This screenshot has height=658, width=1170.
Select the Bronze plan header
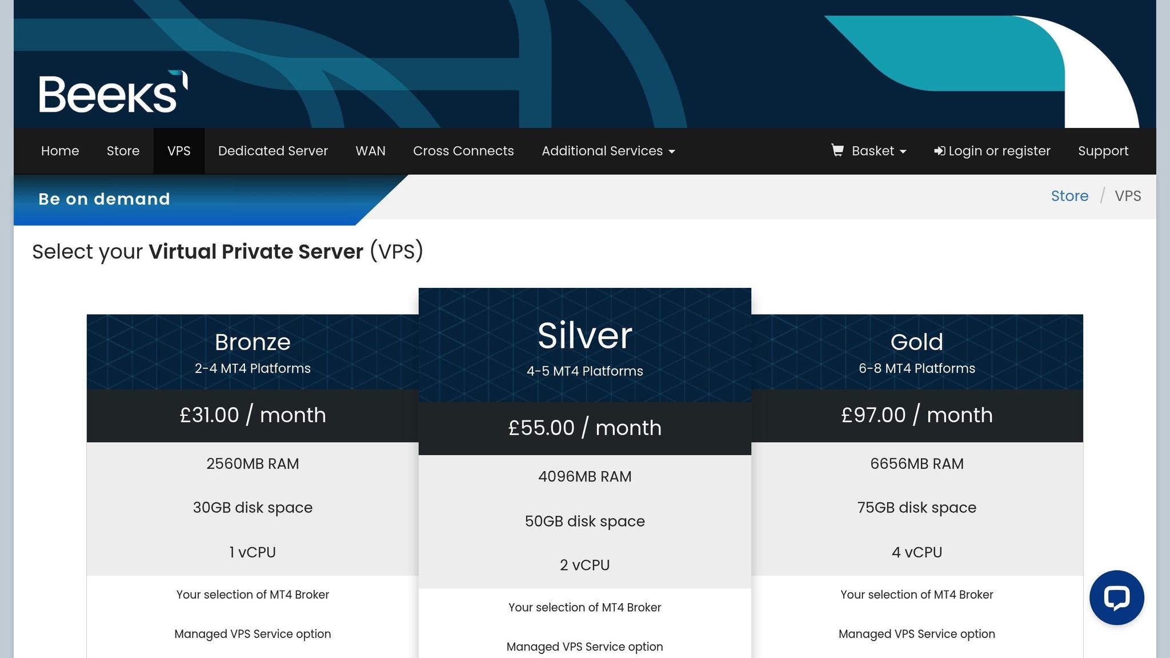253,342
